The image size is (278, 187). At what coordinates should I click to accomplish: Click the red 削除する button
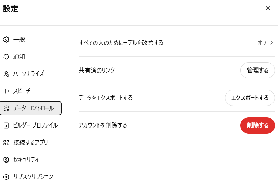[258, 125]
